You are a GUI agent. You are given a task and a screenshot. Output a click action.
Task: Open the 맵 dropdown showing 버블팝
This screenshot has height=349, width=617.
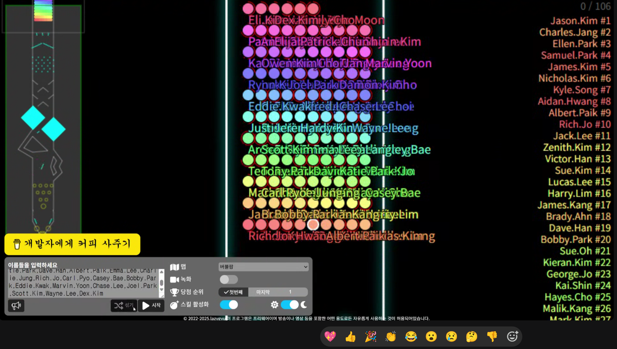tap(263, 267)
